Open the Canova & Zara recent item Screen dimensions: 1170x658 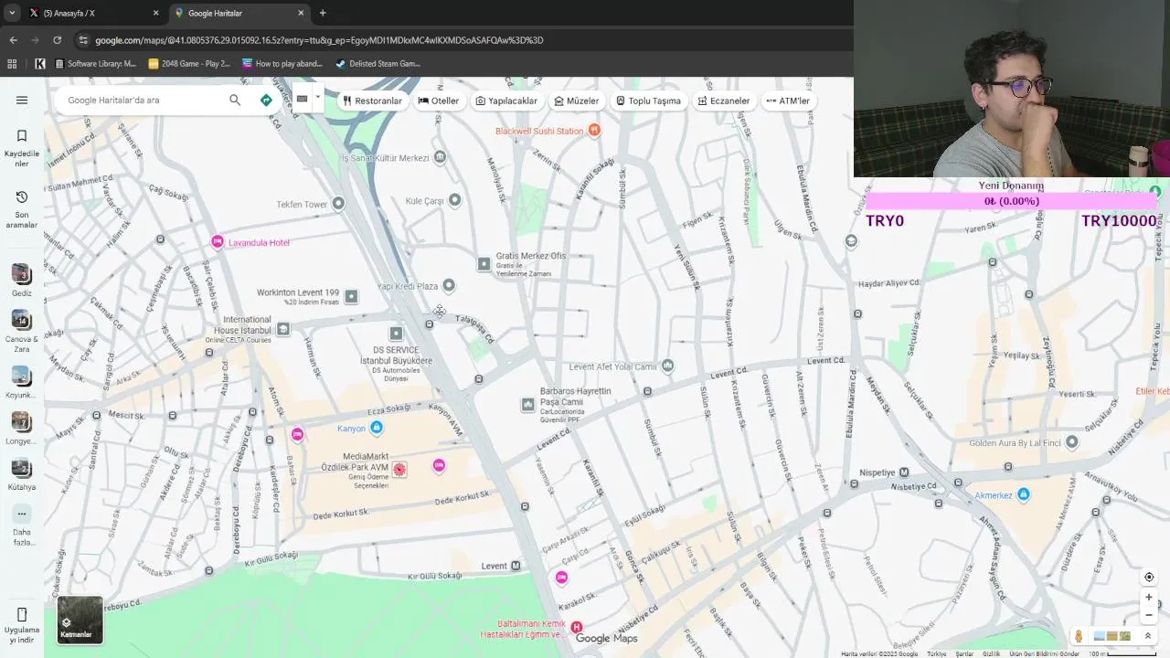coord(22,331)
